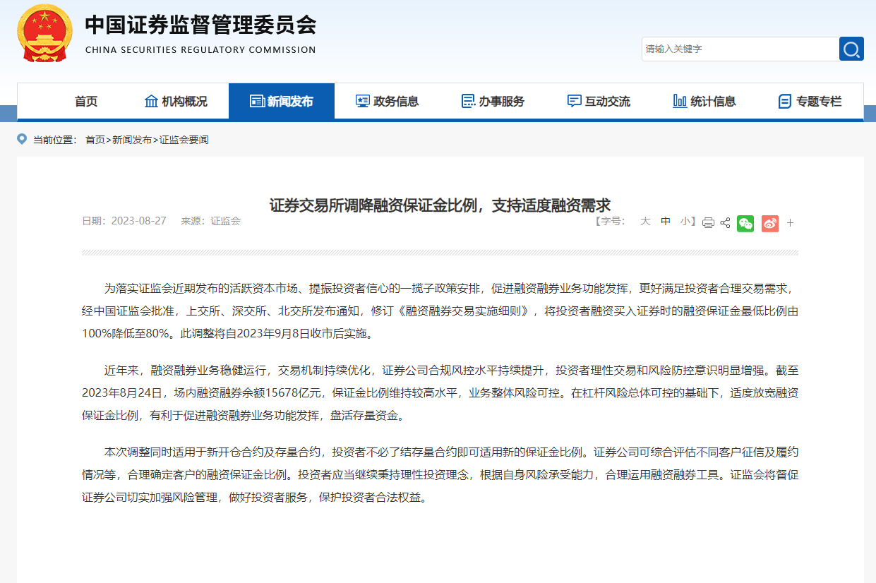The image size is (876, 583).
Task: Click the 专题专栏 page icon
Action: [x=785, y=101]
